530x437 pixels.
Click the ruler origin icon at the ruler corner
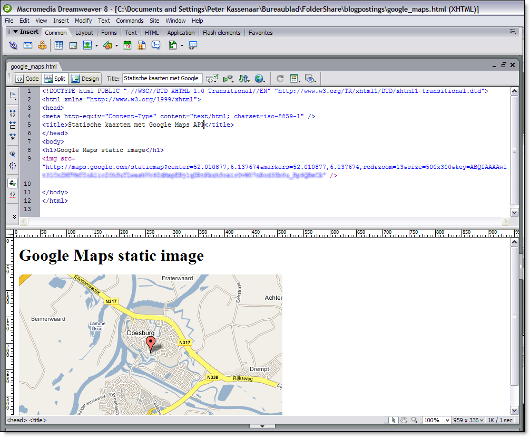pyautogui.click(x=9, y=233)
